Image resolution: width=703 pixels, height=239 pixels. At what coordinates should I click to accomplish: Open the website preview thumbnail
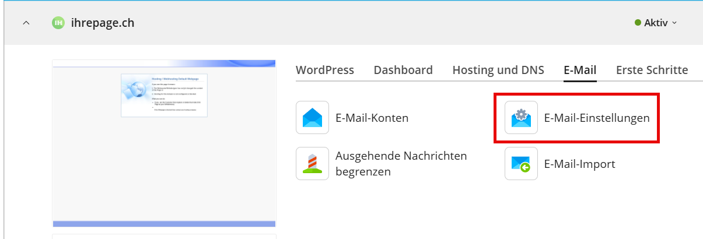tap(164, 143)
